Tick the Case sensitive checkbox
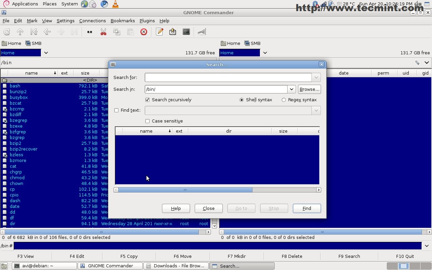Screen dimensions: 432x270 (147, 121)
